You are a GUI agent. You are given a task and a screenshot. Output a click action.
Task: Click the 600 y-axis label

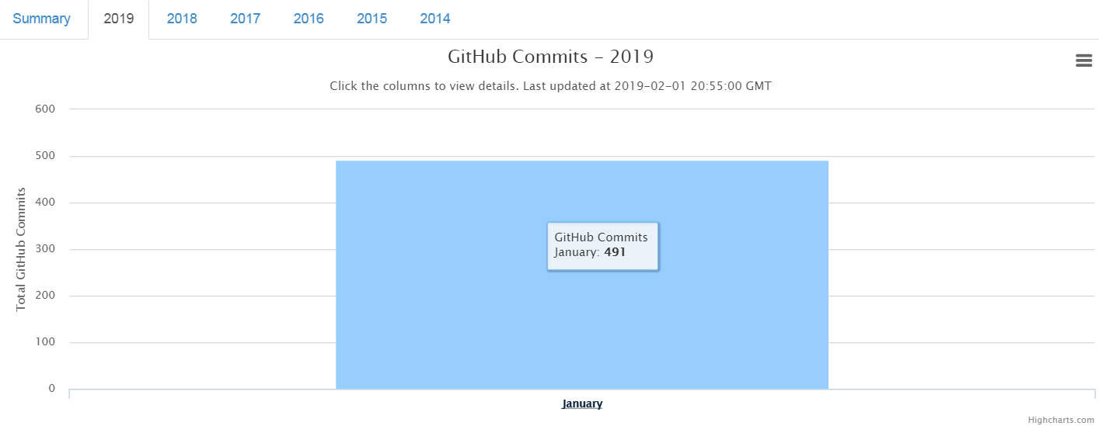click(x=45, y=109)
